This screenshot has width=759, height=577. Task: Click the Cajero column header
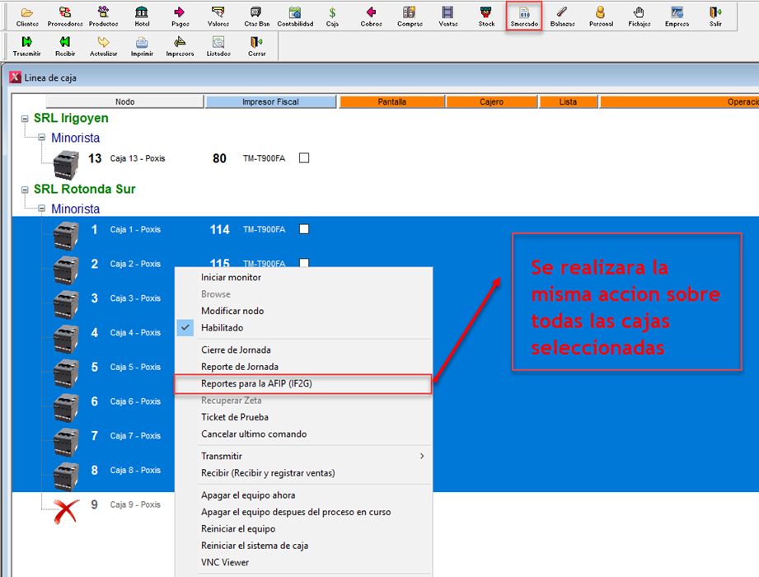coord(491,102)
